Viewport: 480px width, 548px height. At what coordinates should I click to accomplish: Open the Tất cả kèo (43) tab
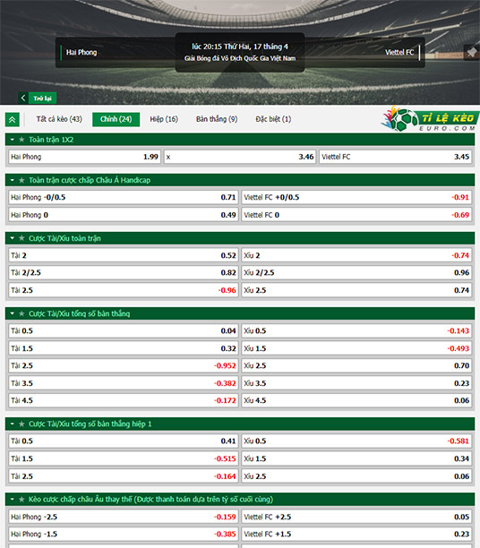point(59,119)
